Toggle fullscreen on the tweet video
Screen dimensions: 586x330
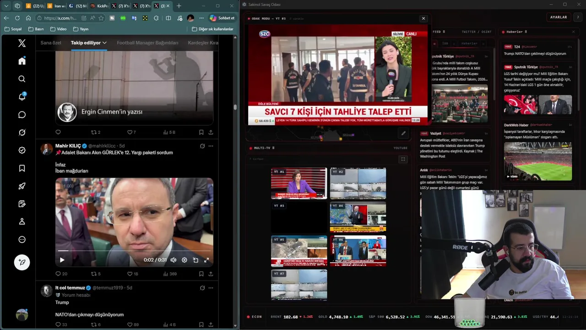(x=206, y=260)
